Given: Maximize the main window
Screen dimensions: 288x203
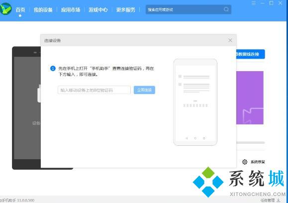Looking at the screenshot, I should [271, 3].
